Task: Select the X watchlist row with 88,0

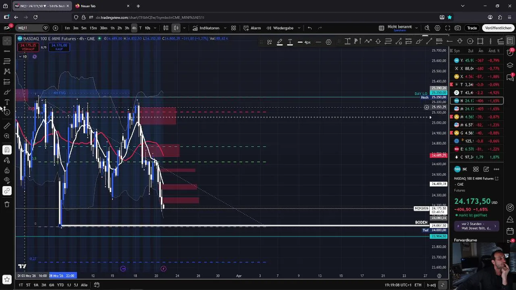Action: (476, 68)
